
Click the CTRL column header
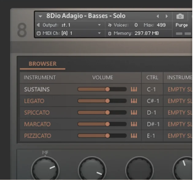point(152,78)
